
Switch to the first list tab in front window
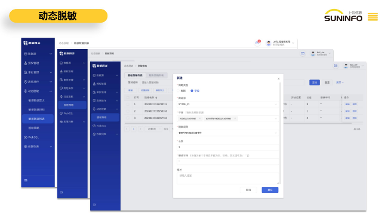tap(135, 75)
